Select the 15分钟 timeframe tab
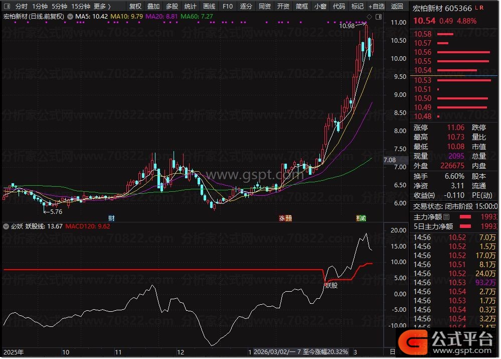Screen dimensions: 501x359 tap(80, 7)
